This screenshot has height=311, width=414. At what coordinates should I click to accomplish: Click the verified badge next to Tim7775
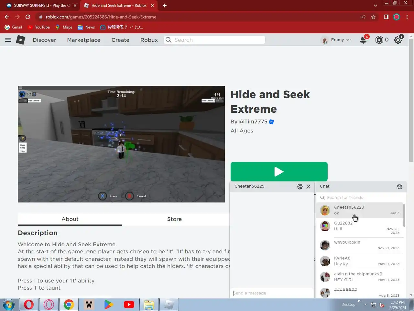click(x=271, y=122)
